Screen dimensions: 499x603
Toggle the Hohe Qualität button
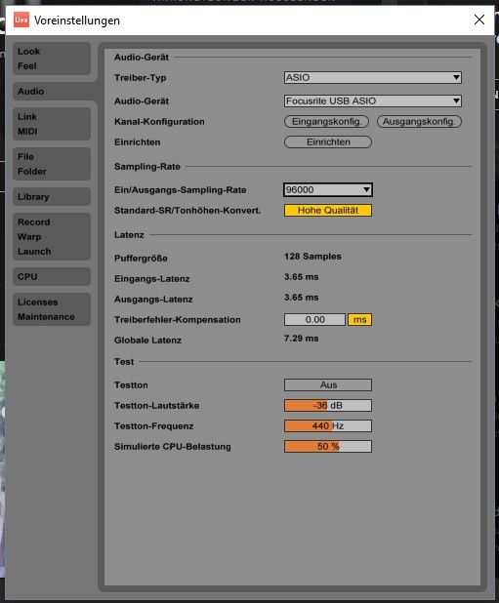click(x=328, y=211)
